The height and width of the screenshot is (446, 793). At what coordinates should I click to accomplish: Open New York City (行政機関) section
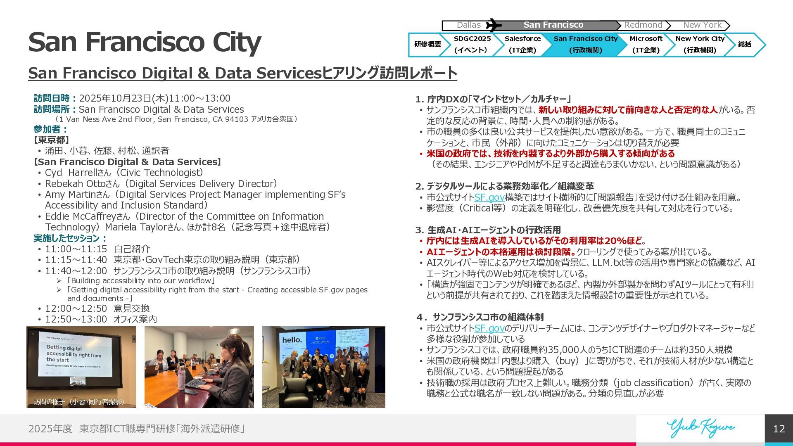click(x=700, y=44)
